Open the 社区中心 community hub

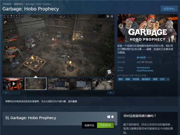pyautogui.click(x=169, y=9)
